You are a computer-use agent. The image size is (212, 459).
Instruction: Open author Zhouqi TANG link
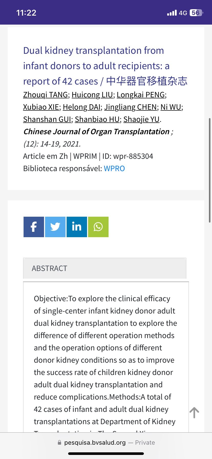(46, 95)
